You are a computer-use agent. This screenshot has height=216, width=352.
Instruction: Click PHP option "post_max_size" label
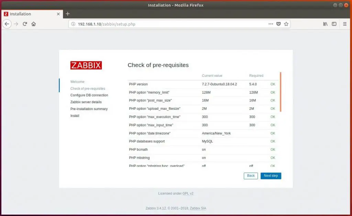click(151, 100)
